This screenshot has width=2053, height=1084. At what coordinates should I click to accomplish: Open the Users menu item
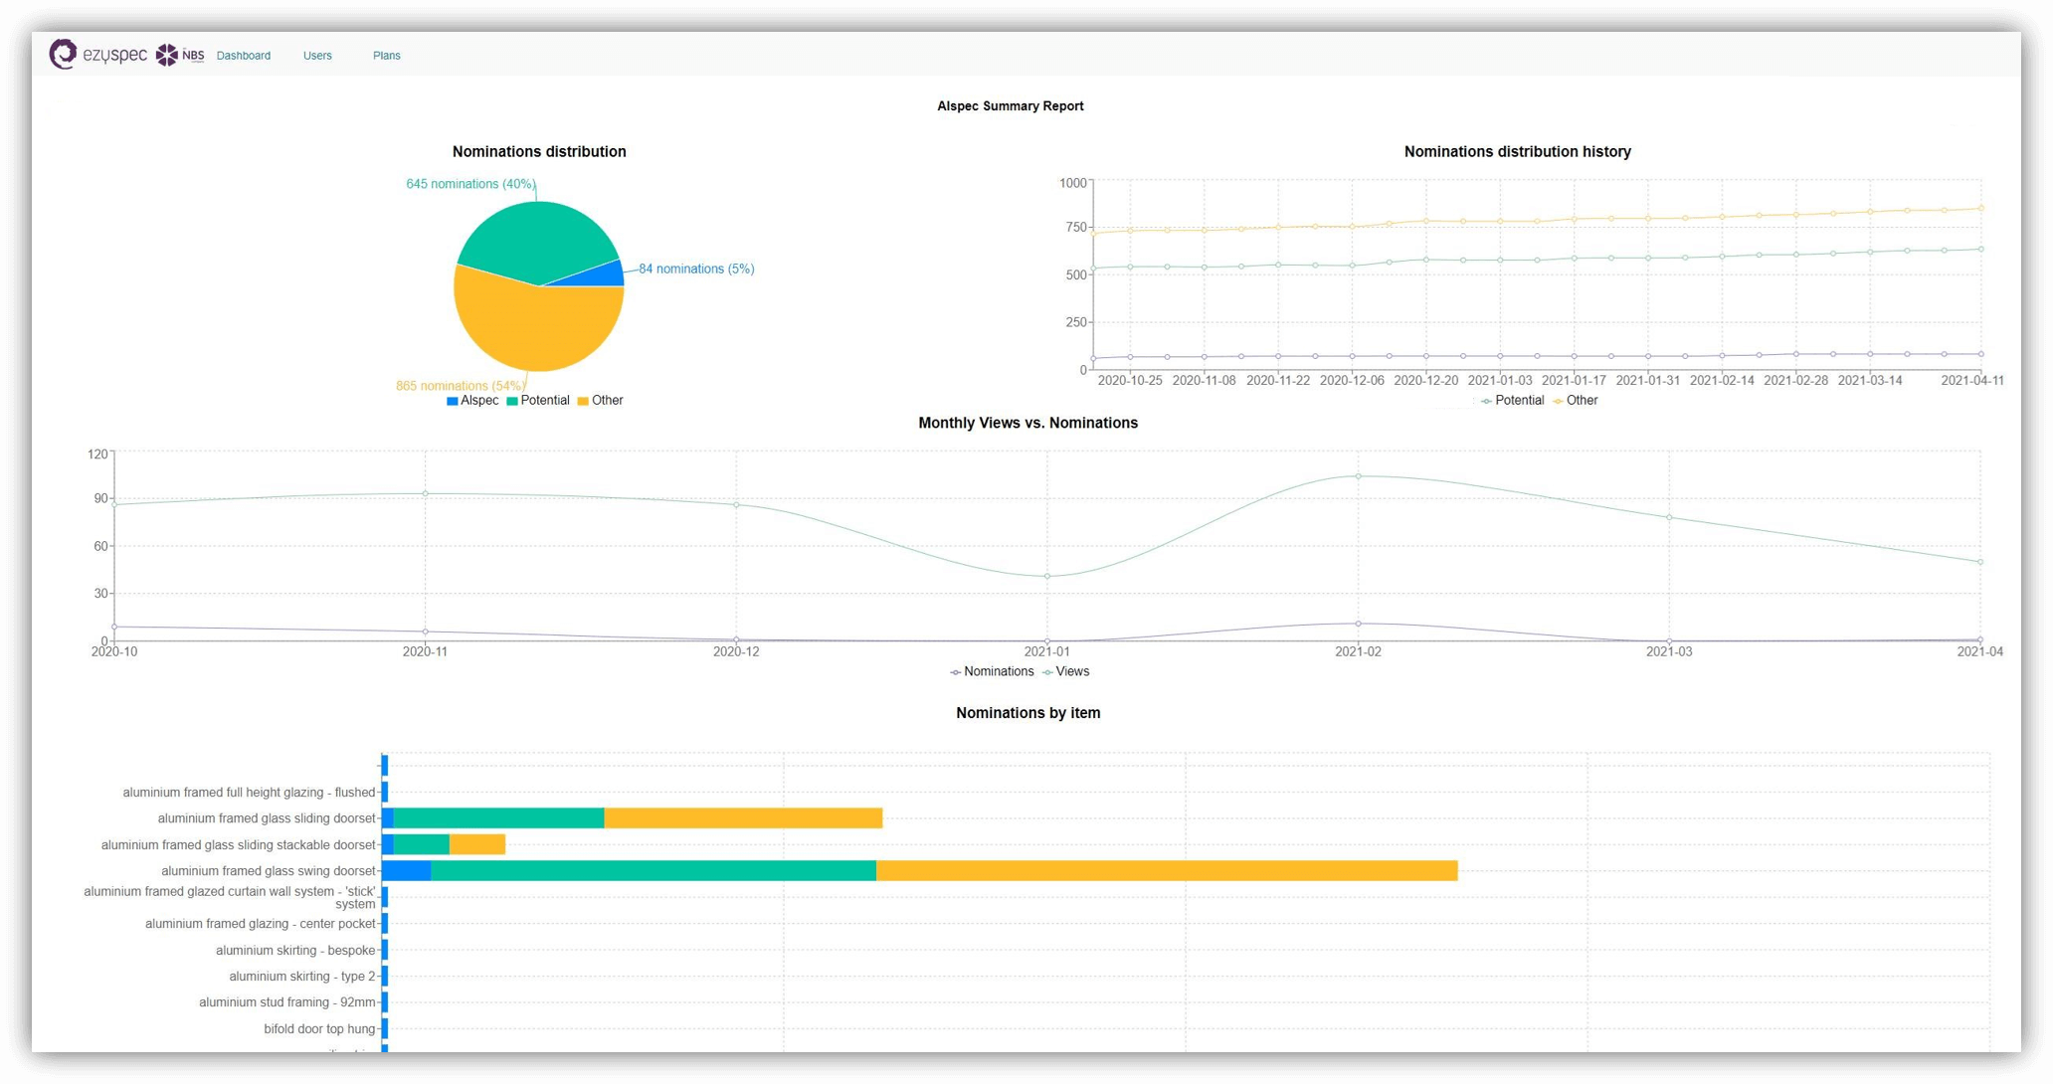(x=317, y=56)
